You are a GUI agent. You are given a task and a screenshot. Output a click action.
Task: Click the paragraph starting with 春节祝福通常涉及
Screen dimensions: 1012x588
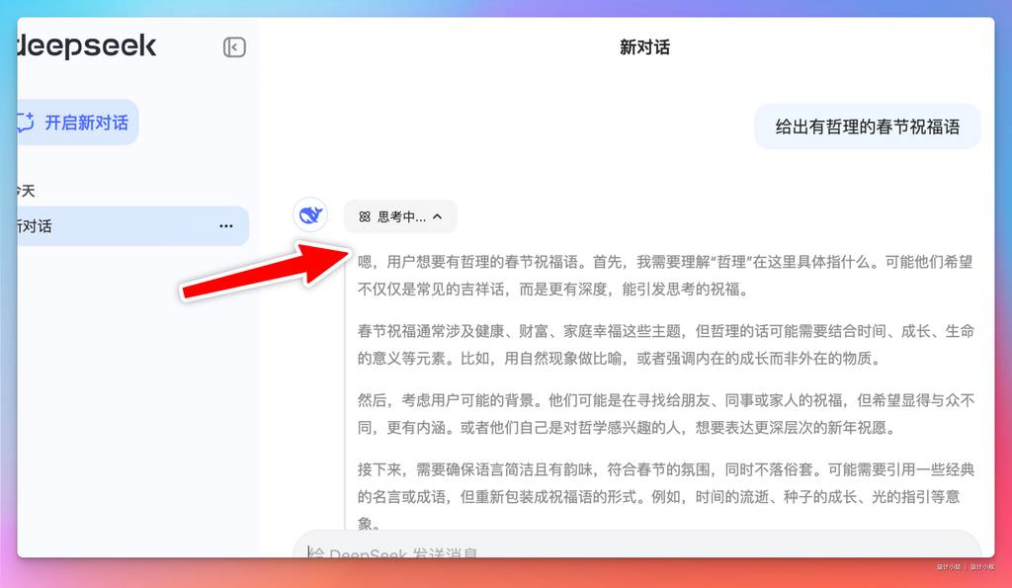664,344
